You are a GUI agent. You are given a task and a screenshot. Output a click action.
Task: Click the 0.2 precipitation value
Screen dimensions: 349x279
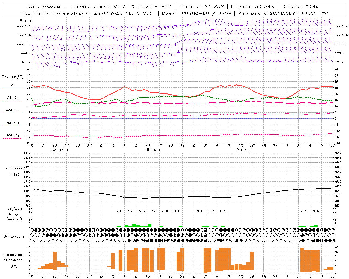coord(165,211)
